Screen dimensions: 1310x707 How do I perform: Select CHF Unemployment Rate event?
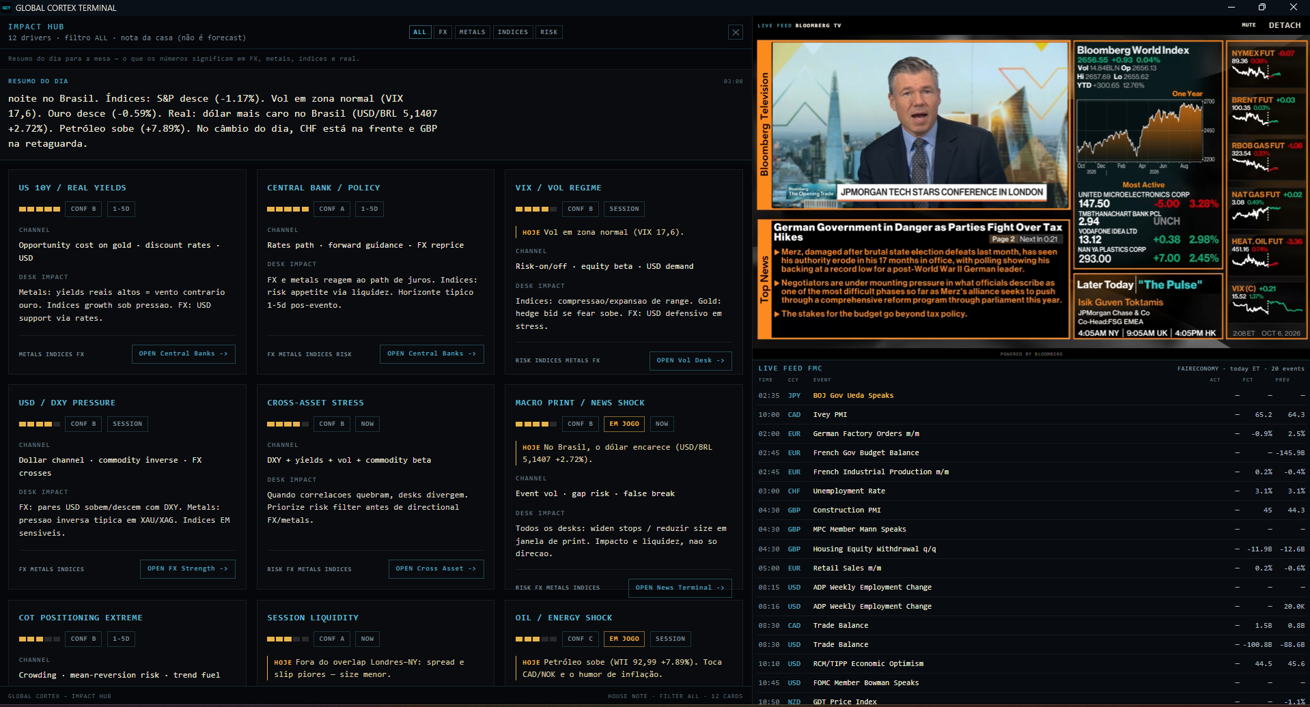[1031, 491]
